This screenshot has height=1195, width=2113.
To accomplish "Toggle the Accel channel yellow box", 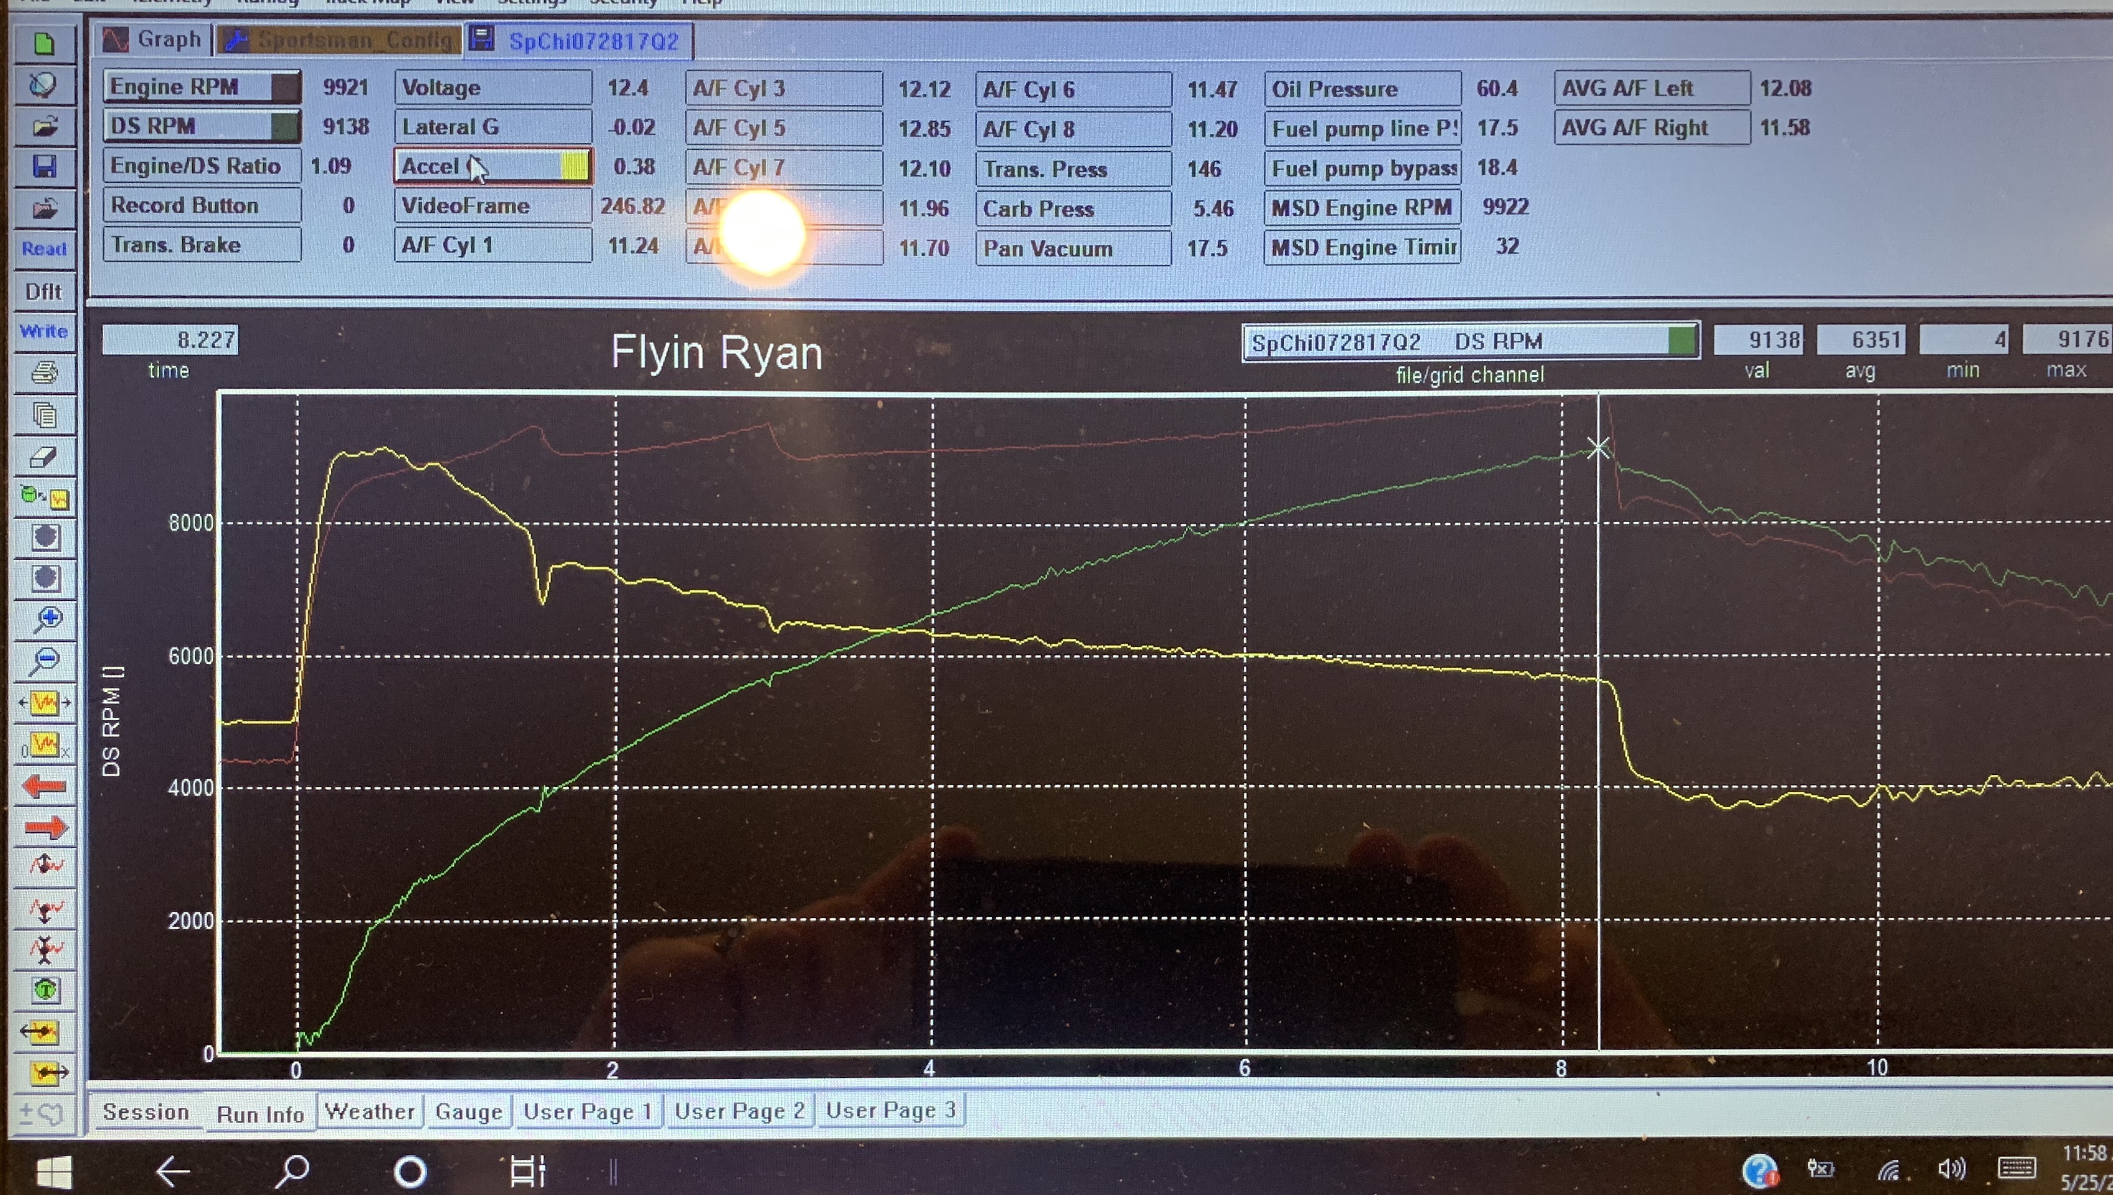I will [574, 167].
